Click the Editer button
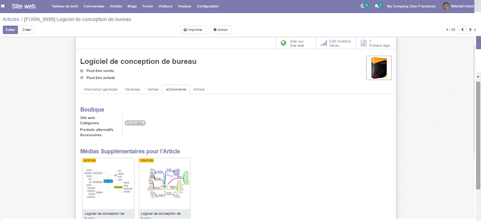The image size is (481, 221). click(10, 29)
